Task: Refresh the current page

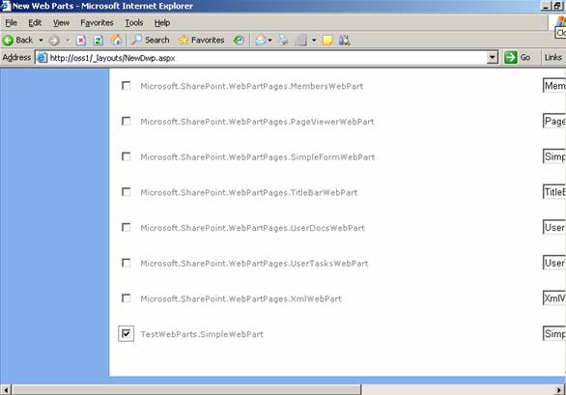Action: click(x=99, y=41)
